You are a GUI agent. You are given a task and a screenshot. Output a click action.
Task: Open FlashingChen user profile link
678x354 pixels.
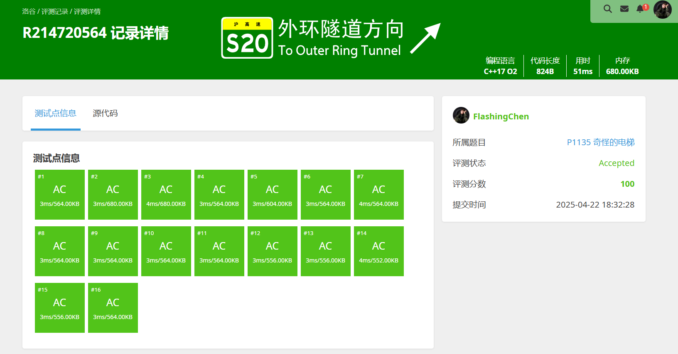(501, 116)
